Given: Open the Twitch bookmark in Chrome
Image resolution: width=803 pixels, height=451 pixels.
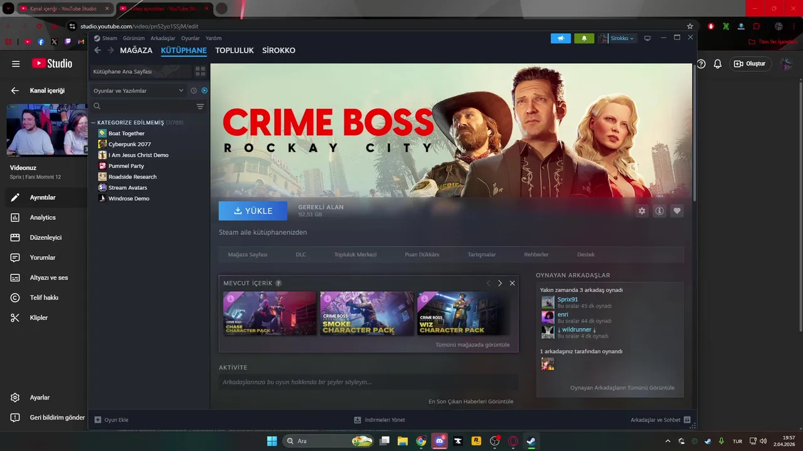Looking at the screenshot, I should pos(68,42).
